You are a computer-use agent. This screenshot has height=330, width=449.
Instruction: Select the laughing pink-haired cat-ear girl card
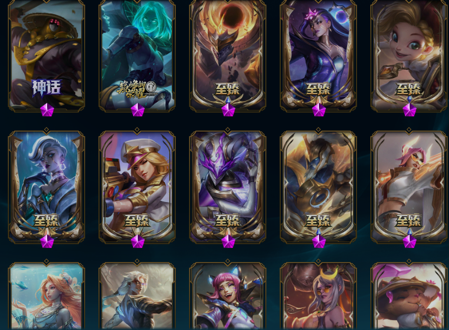click(228, 295)
